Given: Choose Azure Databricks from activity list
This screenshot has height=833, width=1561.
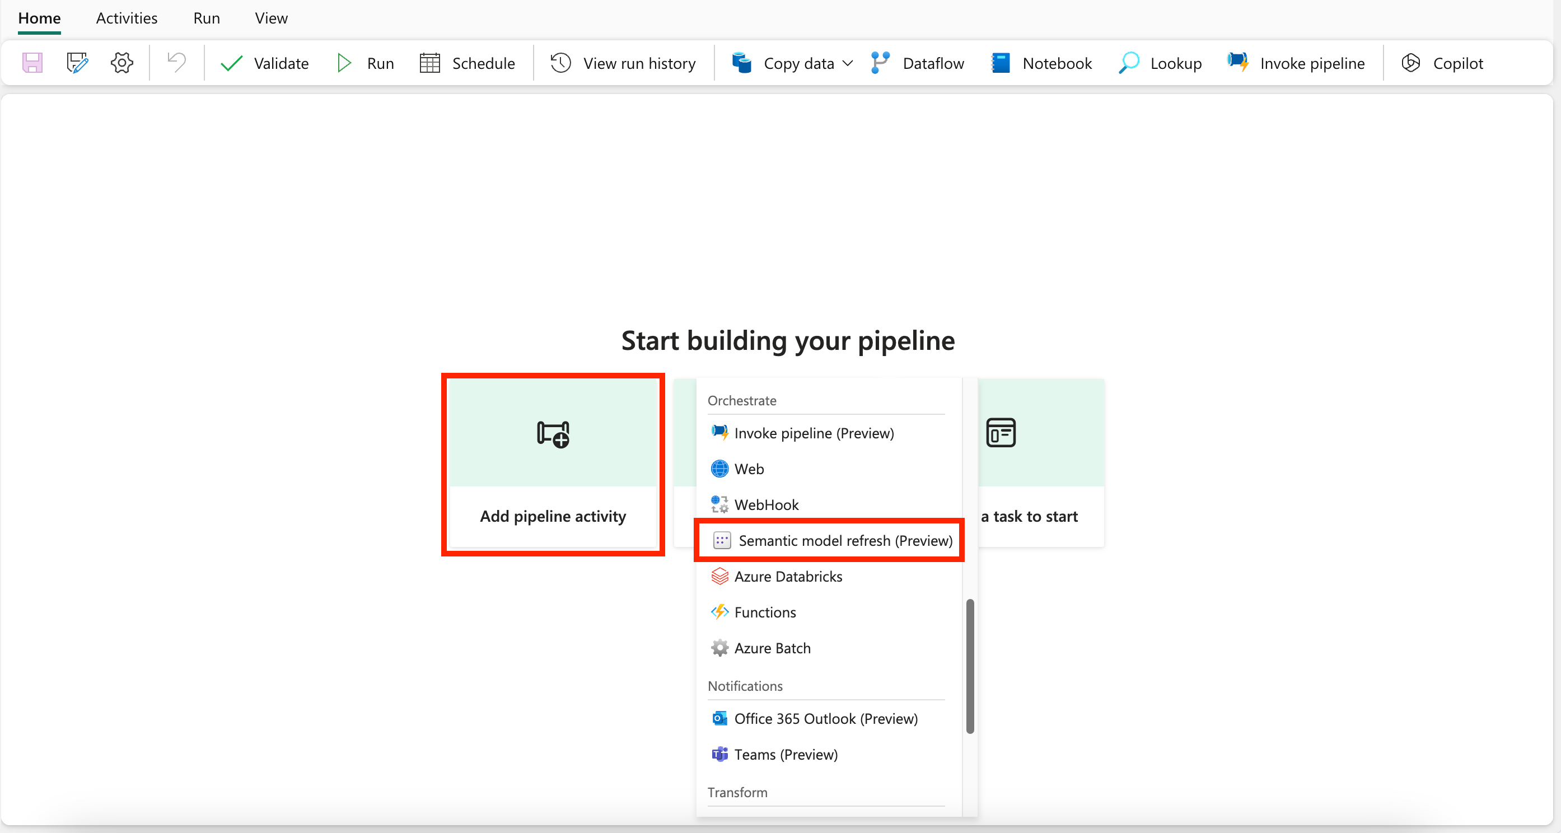Looking at the screenshot, I should point(788,576).
